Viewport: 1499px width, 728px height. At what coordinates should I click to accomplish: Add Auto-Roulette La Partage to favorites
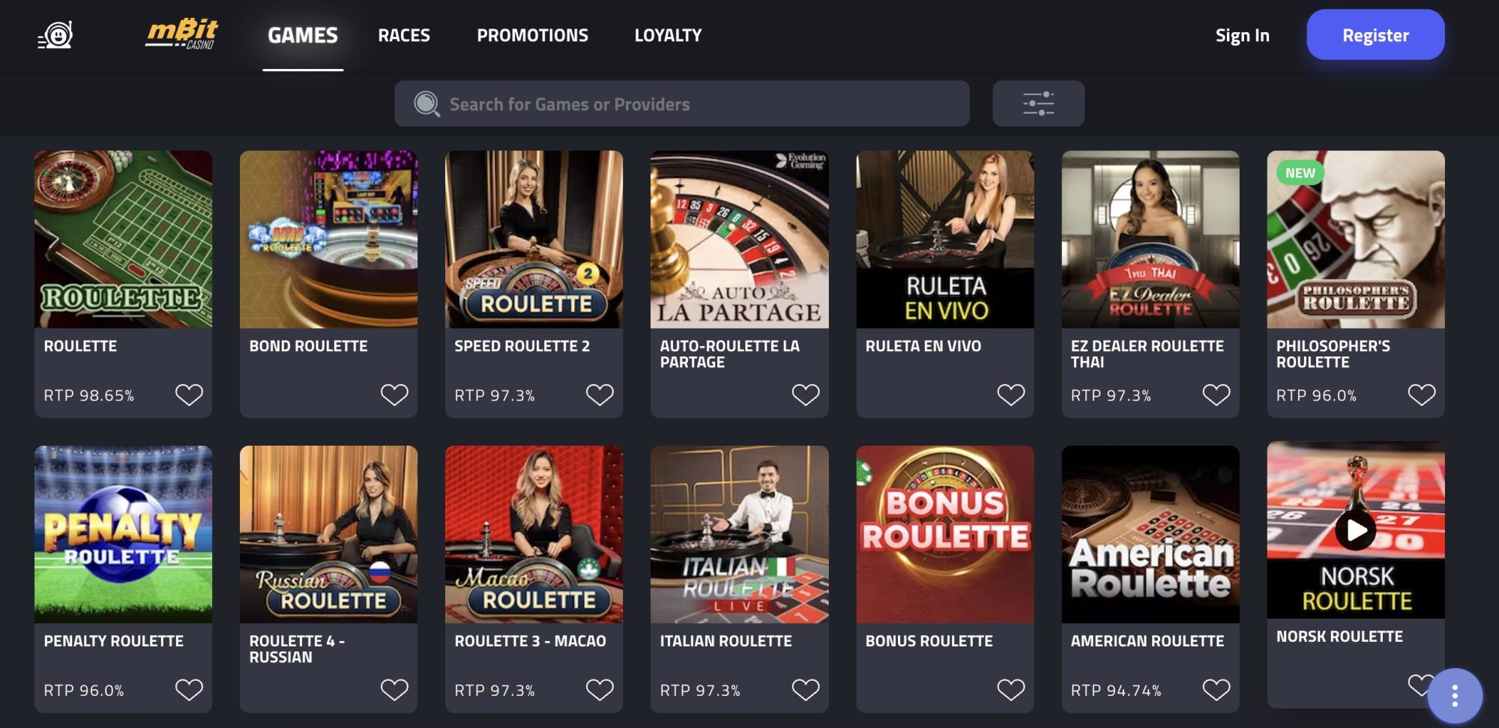pos(806,395)
